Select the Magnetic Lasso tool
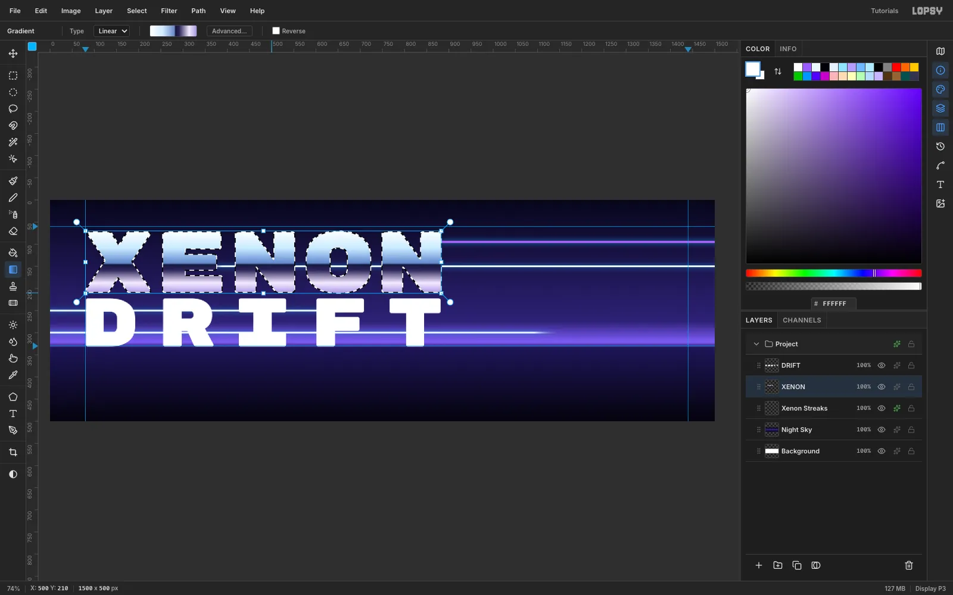 (x=13, y=126)
